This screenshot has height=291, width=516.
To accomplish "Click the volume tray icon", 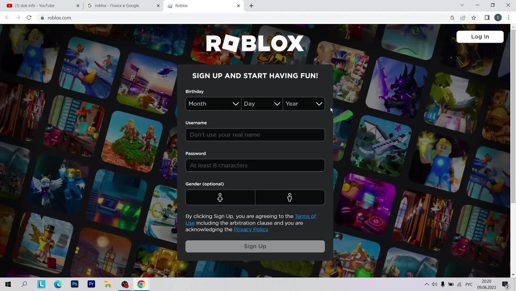I will pos(434,284).
